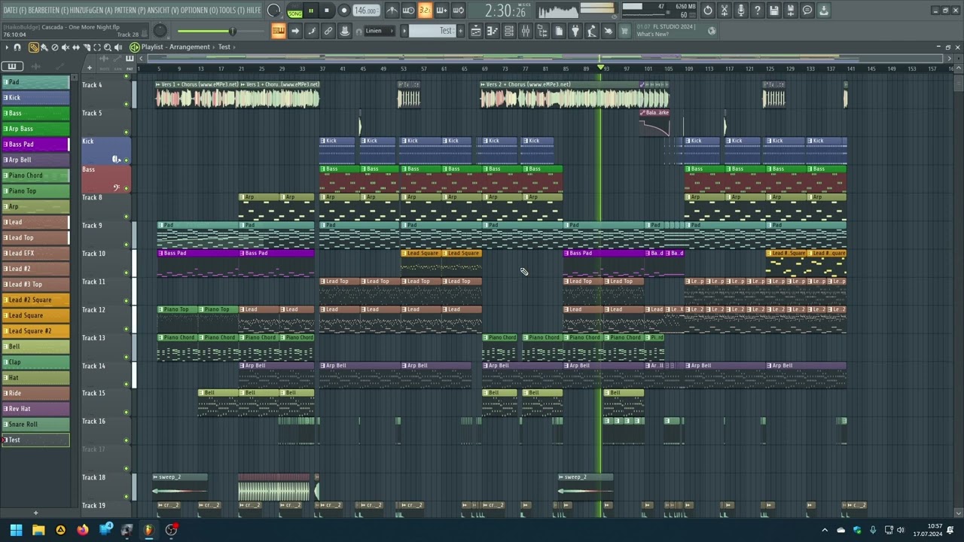Click the export download icon

click(x=823, y=11)
